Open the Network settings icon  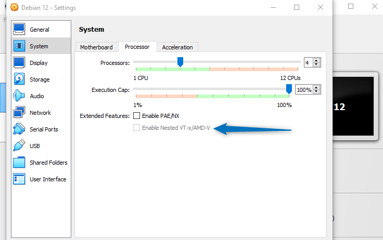(x=19, y=113)
